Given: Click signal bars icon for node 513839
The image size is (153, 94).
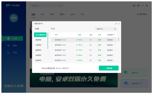Looking at the screenshot, I should point(77,50).
